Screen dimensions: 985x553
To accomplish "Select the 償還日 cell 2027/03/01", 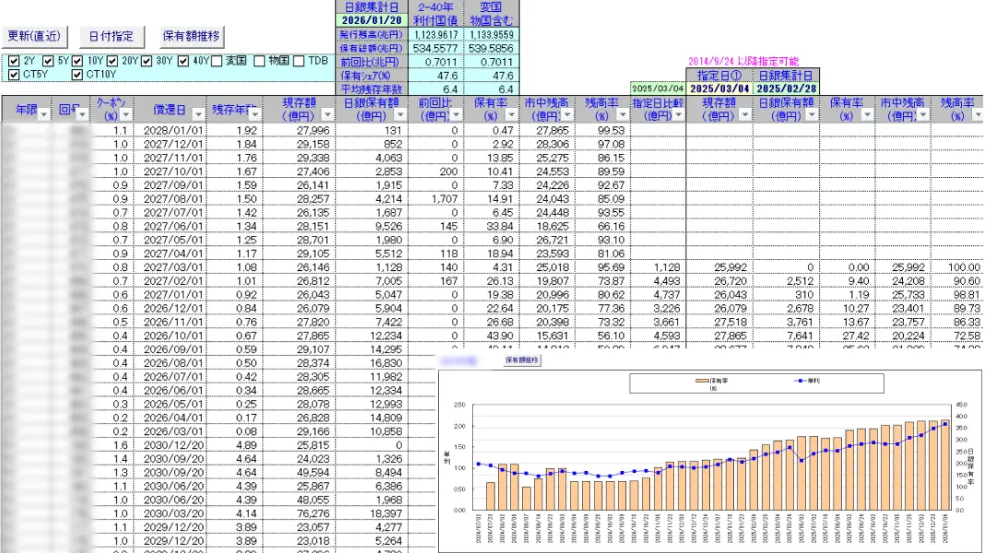I will point(171,267).
